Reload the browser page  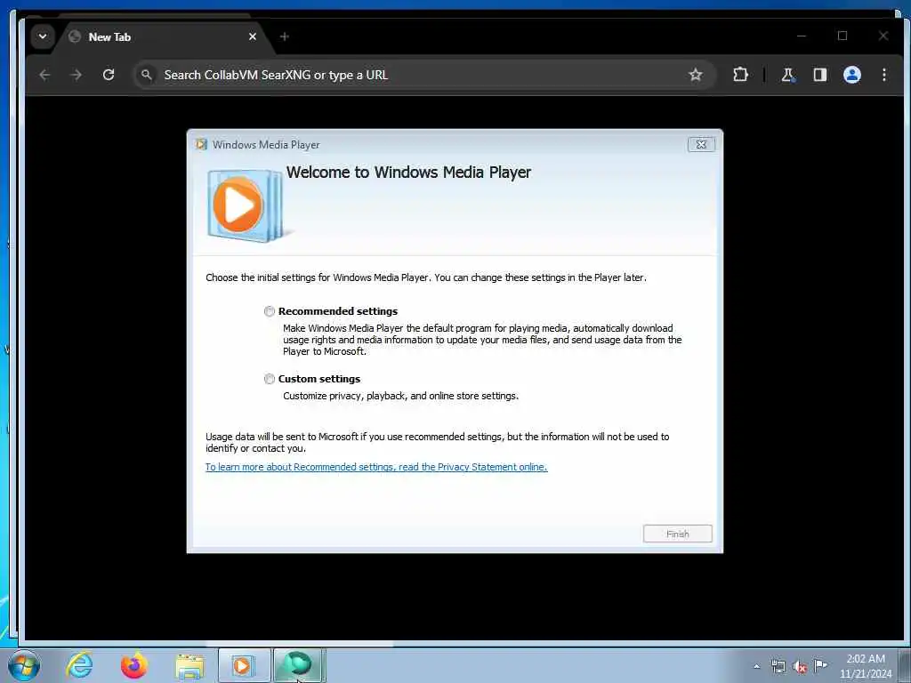click(x=108, y=75)
